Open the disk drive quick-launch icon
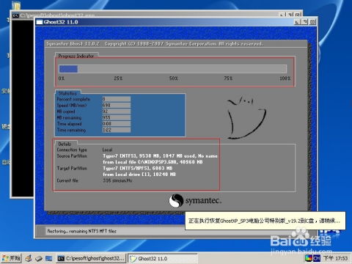Image resolution: width=352 pixels, height=264 pixels. point(39,258)
